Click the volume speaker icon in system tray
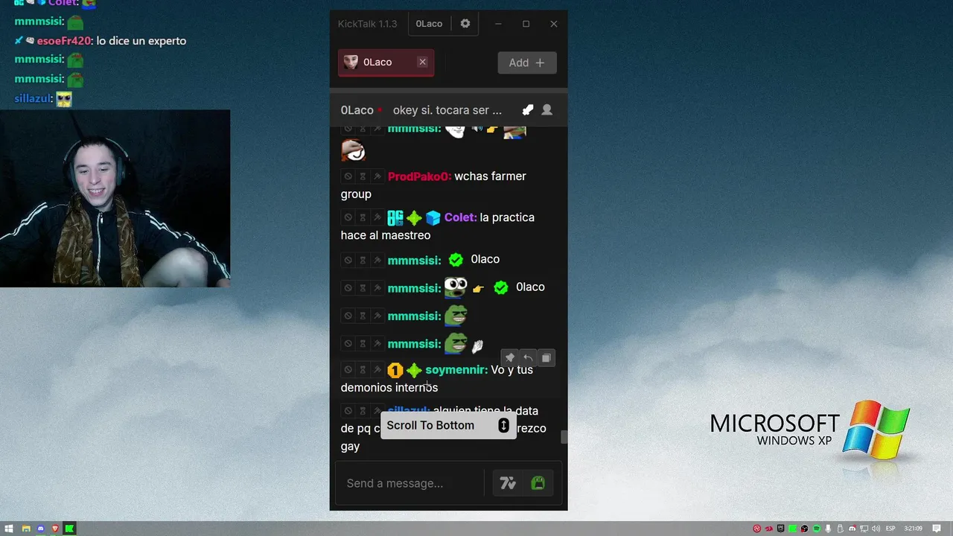The width and height of the screenshot is (953, 536). (876, 529)
